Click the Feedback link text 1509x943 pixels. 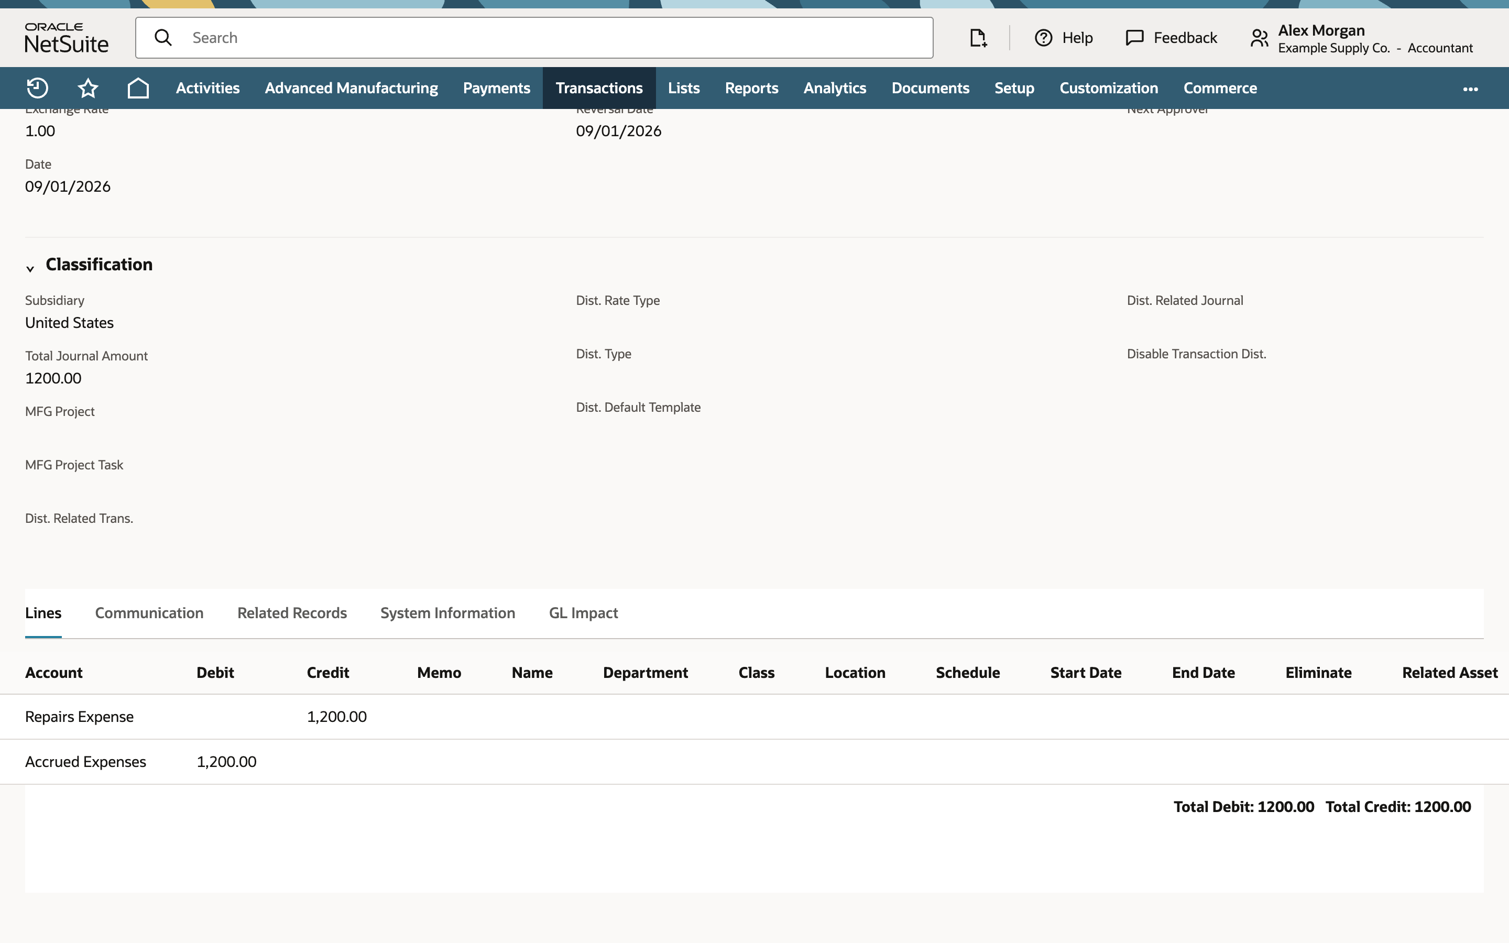tap(1185, 38)
